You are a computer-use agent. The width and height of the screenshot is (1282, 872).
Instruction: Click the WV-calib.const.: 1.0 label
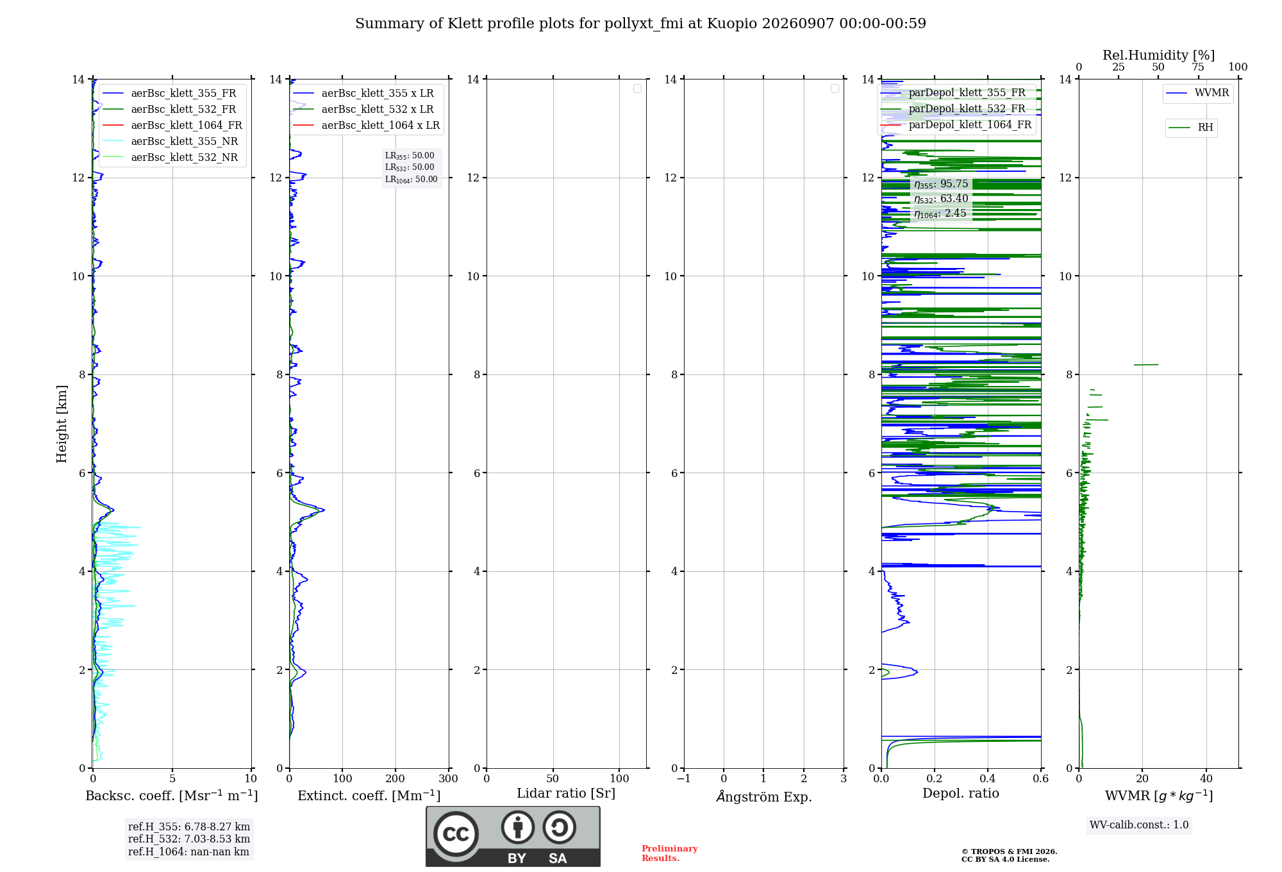(1139, 825)
